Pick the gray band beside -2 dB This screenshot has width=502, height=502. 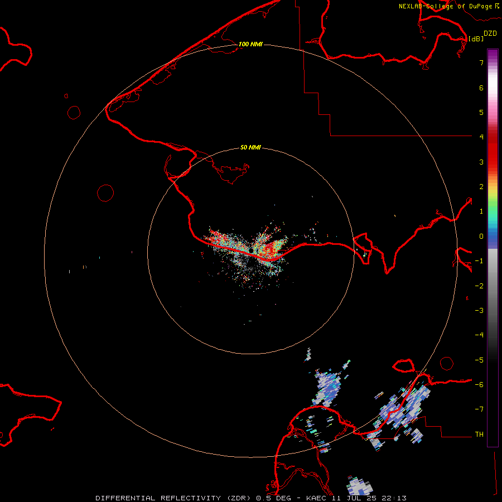tap(493, 286)
